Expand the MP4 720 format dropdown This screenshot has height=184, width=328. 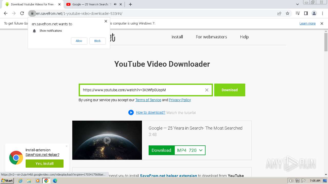coord(190,150)
